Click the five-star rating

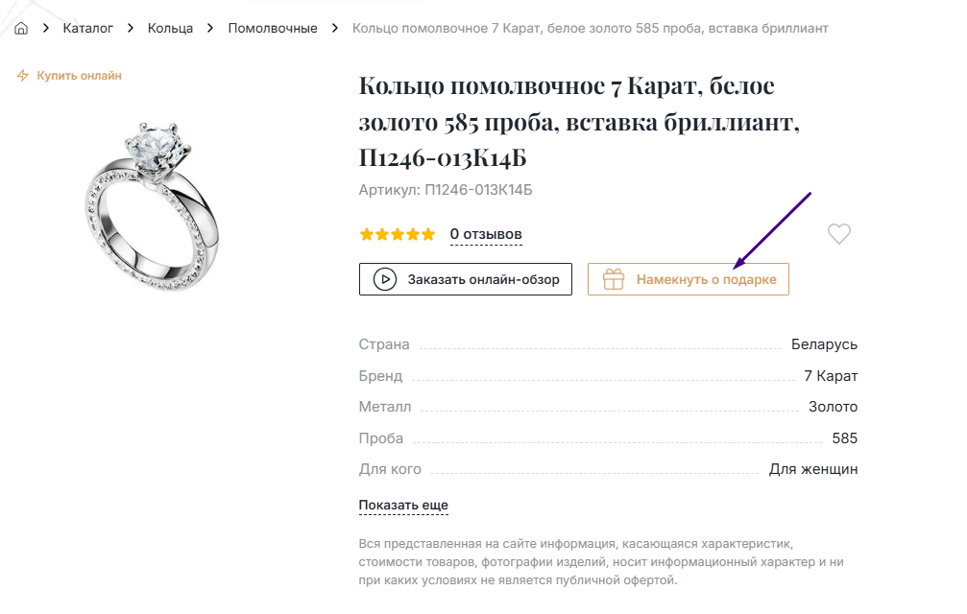[397, 234]
